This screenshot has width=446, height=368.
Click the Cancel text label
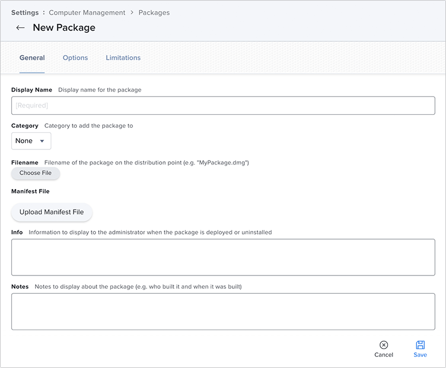pos(384,355)
